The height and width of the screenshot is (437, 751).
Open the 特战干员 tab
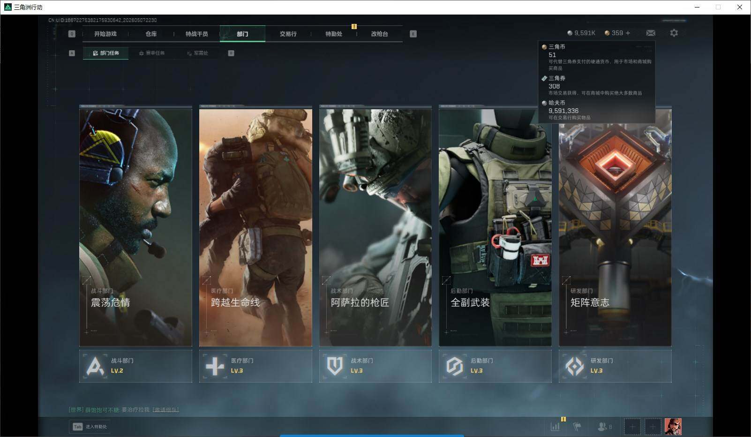(x=196, y=34)
